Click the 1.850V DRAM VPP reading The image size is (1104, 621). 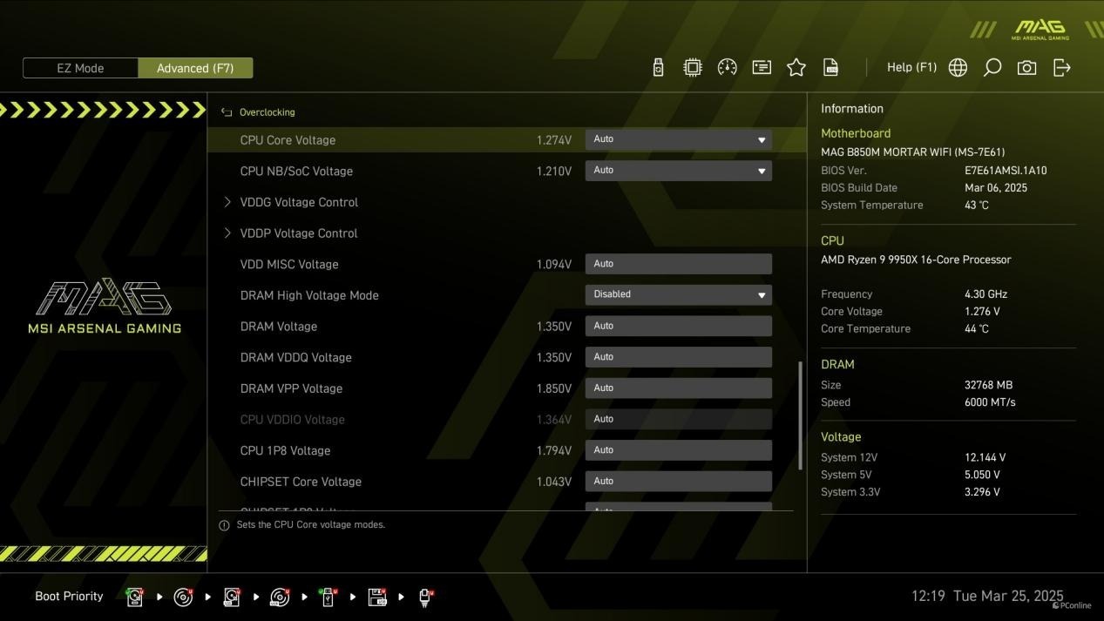click(x=554, y=388)
